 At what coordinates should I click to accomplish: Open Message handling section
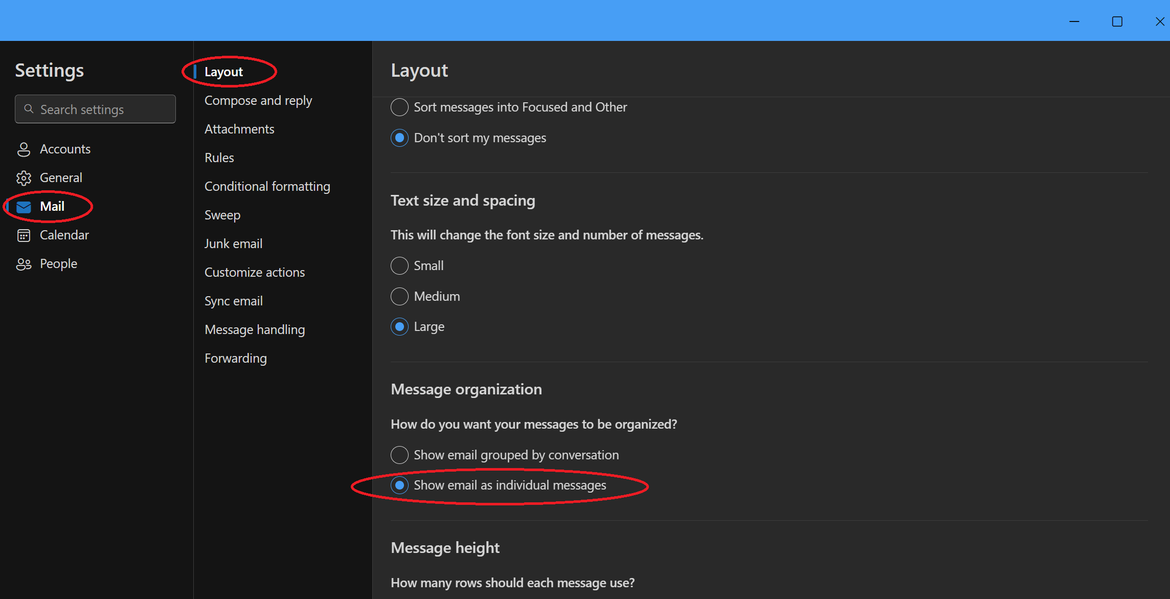[x=255, y=330]
